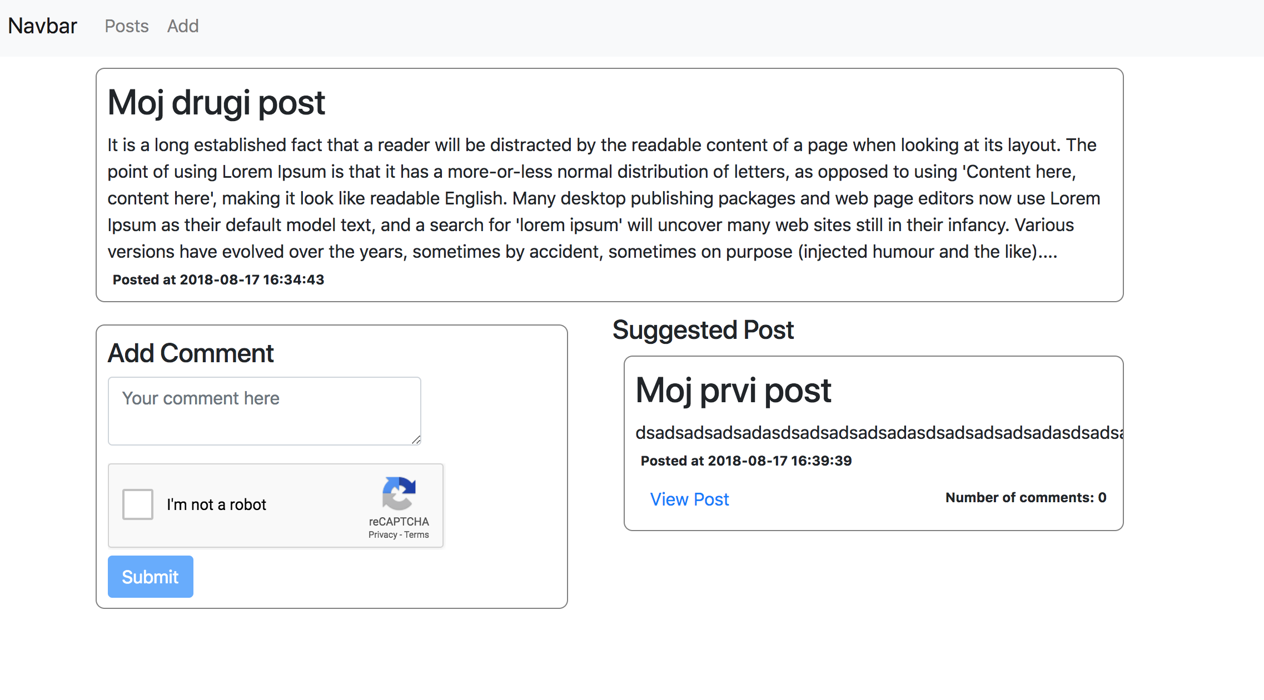Focus the Your comment here textarea
Screen dimensions: 1264x700
click(264, 411)
